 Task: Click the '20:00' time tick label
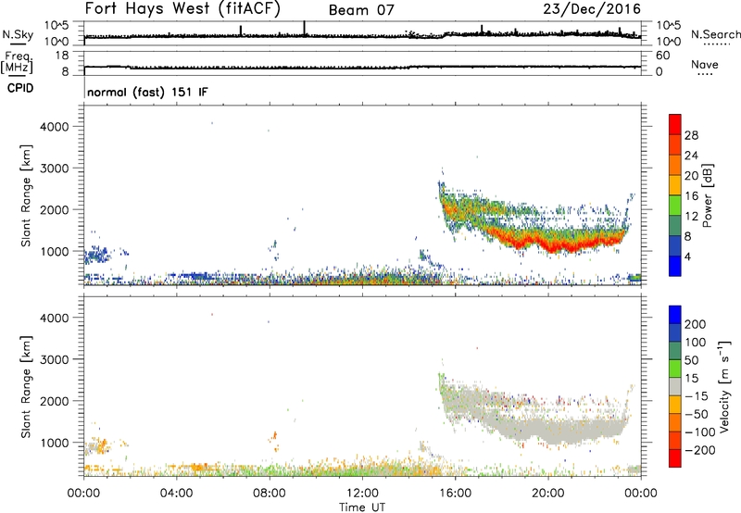click(x=548, y=494)
